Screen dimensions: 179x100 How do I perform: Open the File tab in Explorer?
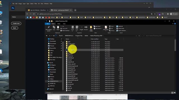coord(48,24)
